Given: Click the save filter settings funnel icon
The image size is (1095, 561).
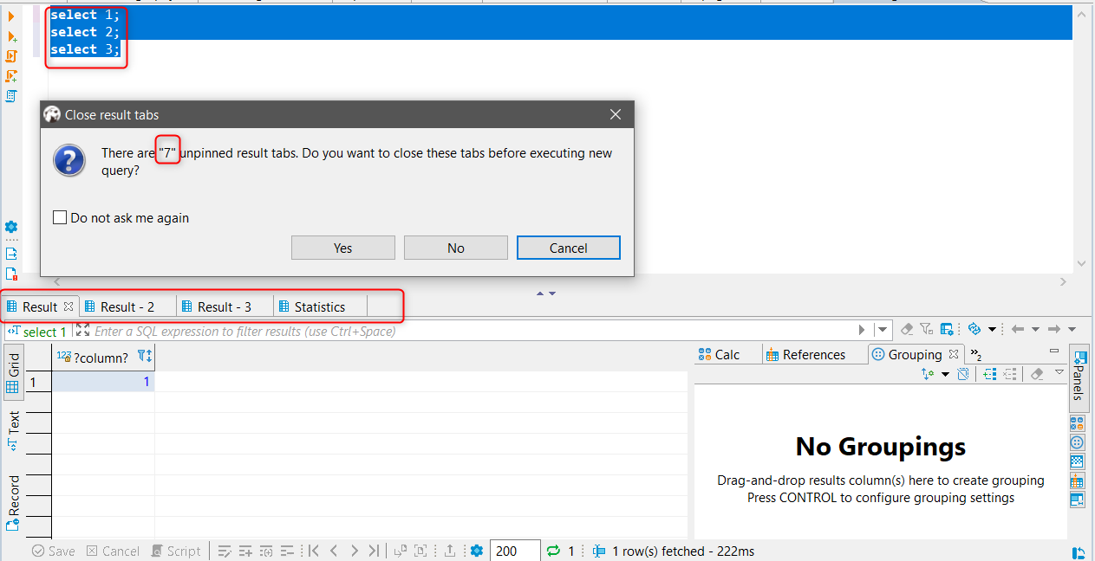Looking at the screenshot, I should [x=926, y=329].
